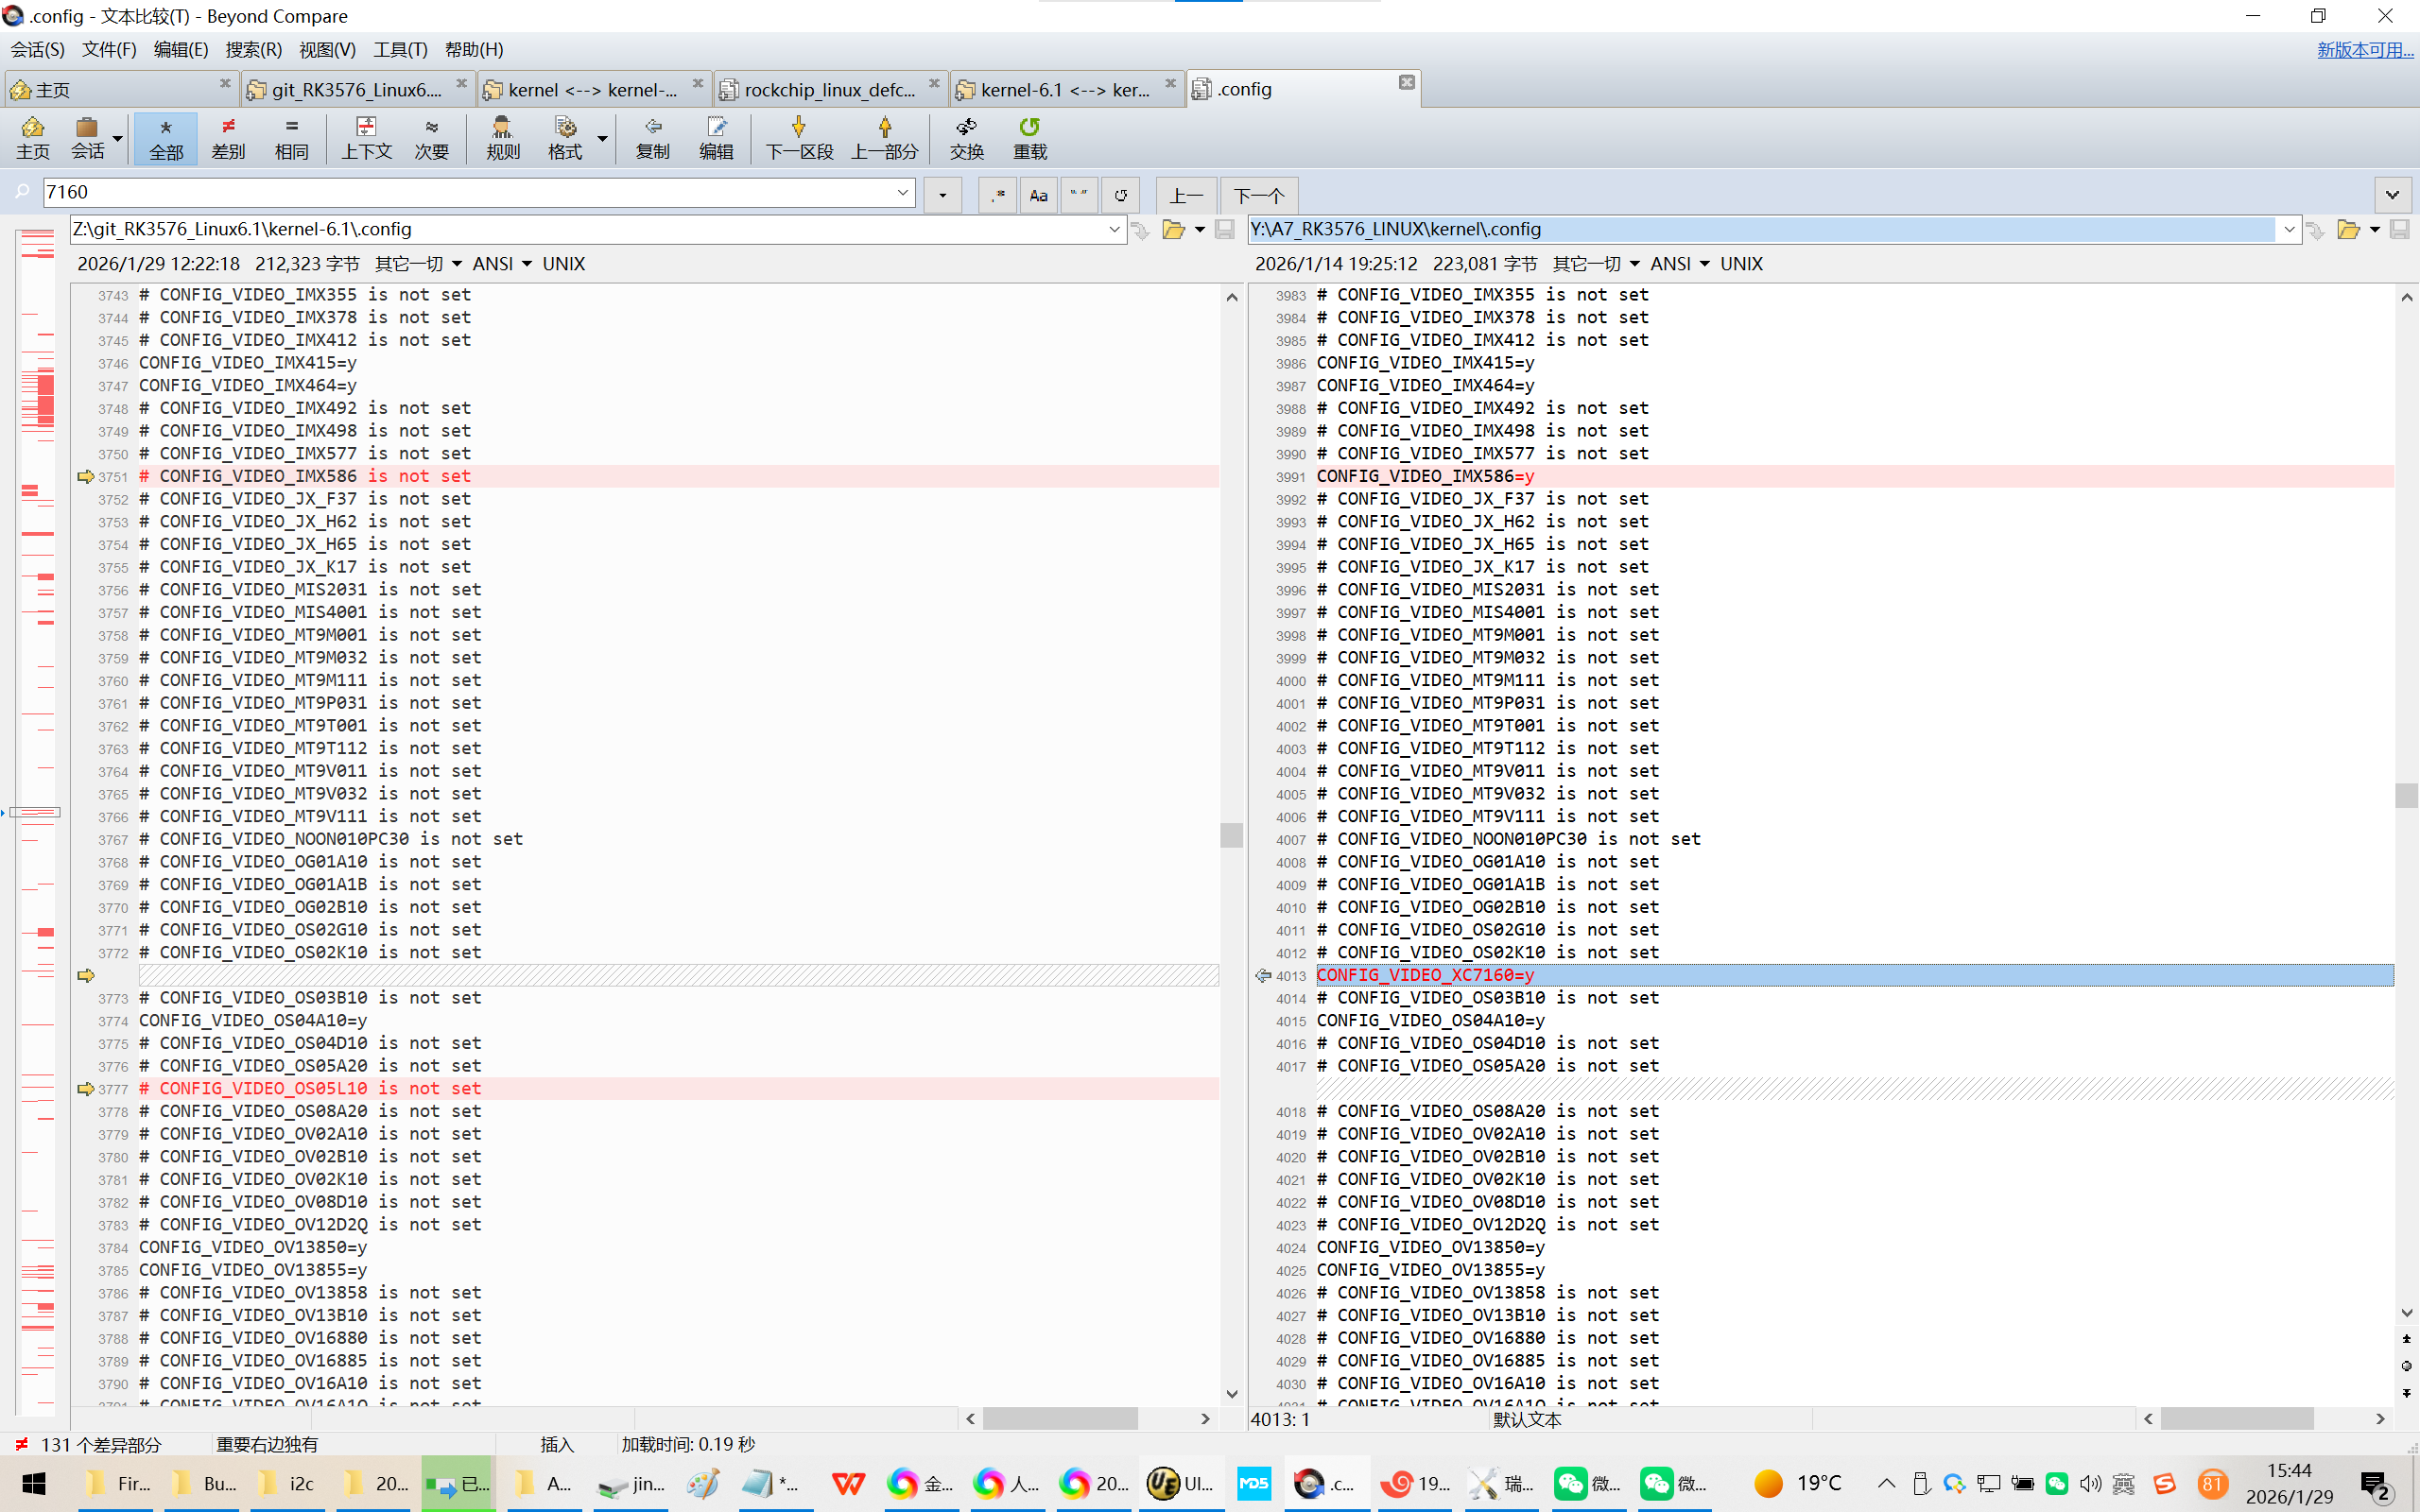The height and width of the screenshot is (1512, 2420).
Task: Expand the Format (格式) dropdown arrow
Action: point(603,138)
